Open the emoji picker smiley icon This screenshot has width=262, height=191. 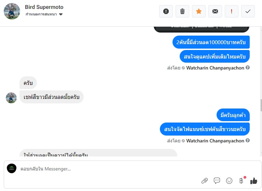tap(229, 181)
